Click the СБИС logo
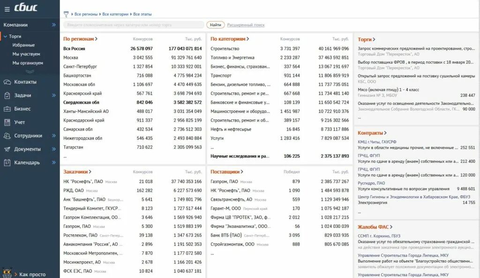This screenshot has width=480, height=278. tap(26, 7)
